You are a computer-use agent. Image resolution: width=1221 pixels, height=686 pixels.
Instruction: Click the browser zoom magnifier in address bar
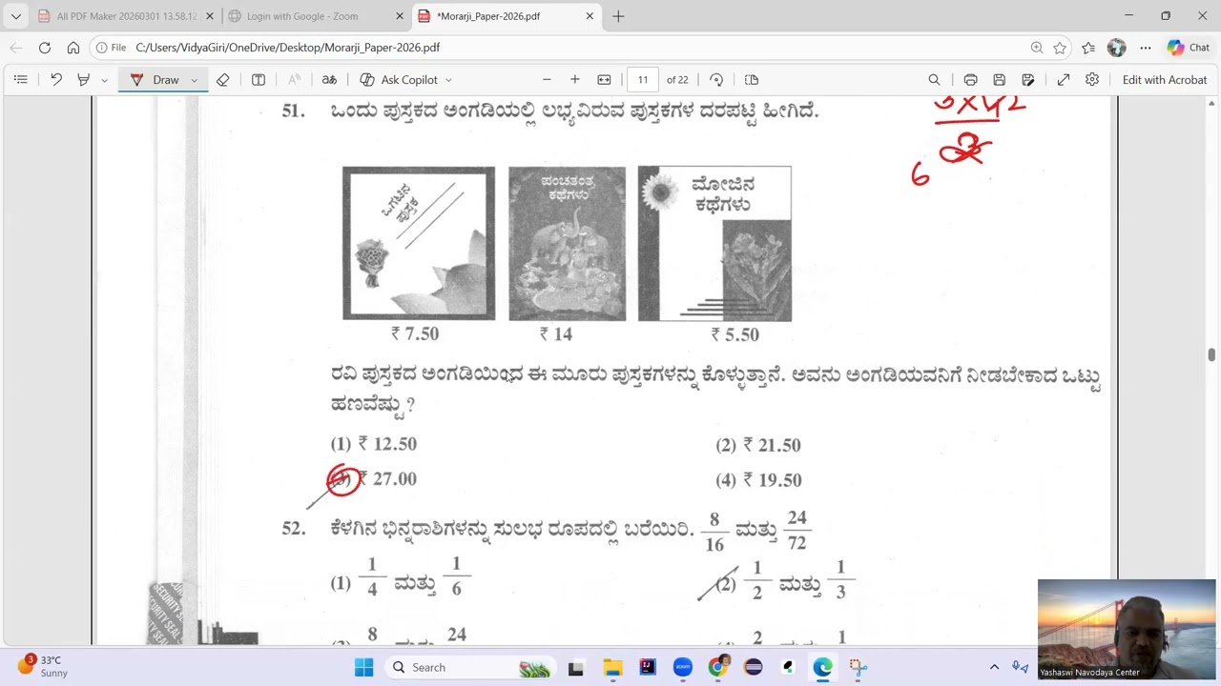pyautogui.click(x=1037, y=48)
